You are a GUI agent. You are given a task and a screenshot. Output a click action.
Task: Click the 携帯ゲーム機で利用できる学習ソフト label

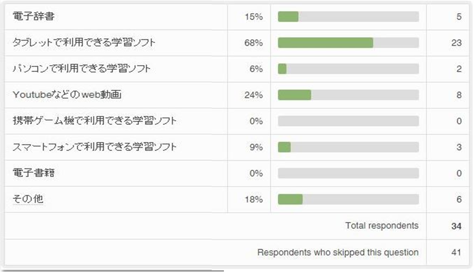[94, 121]
